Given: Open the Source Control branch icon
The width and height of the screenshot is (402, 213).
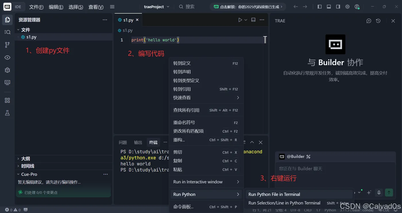Looking at the screenshot, I should [7, 45].
